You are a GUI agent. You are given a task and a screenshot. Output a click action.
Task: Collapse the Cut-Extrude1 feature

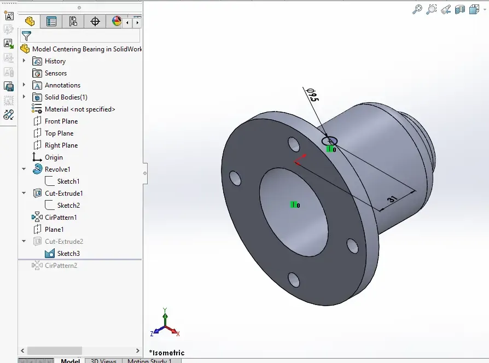tap(24, 193)
